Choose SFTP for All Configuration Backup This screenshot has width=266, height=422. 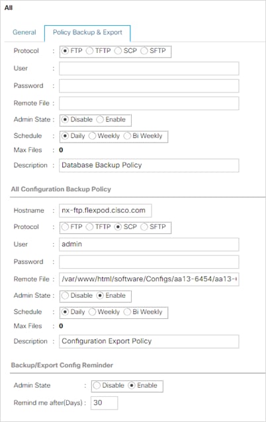click(x=144, y=227)
